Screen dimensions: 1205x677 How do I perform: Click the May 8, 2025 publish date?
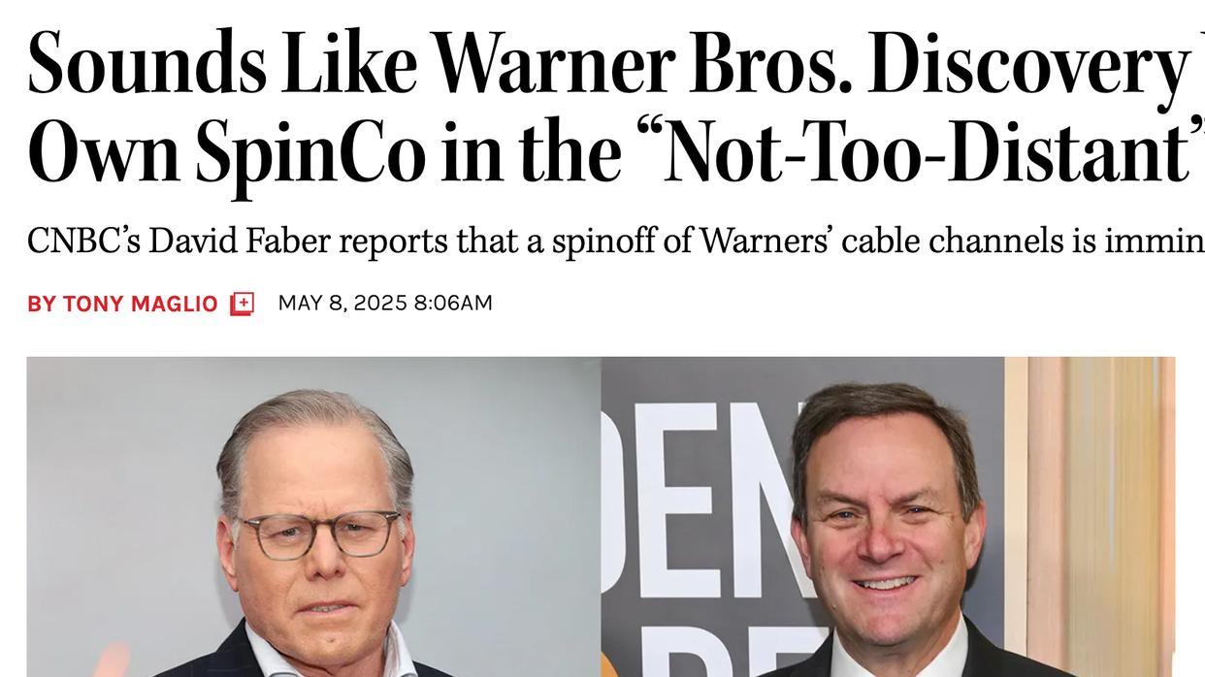[x=342, y=303]
